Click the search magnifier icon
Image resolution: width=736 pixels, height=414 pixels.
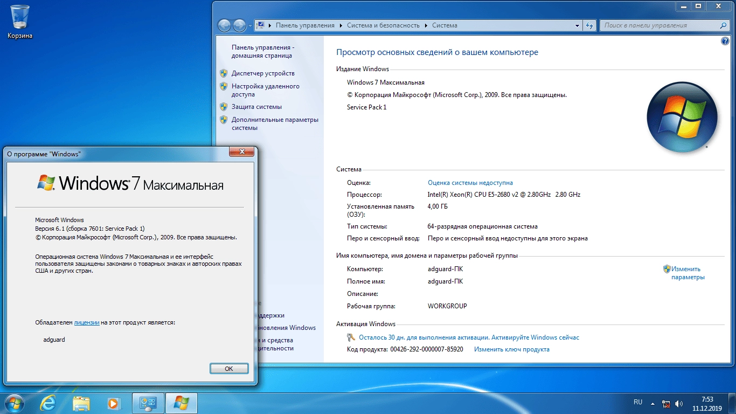(x=724, y=25)
